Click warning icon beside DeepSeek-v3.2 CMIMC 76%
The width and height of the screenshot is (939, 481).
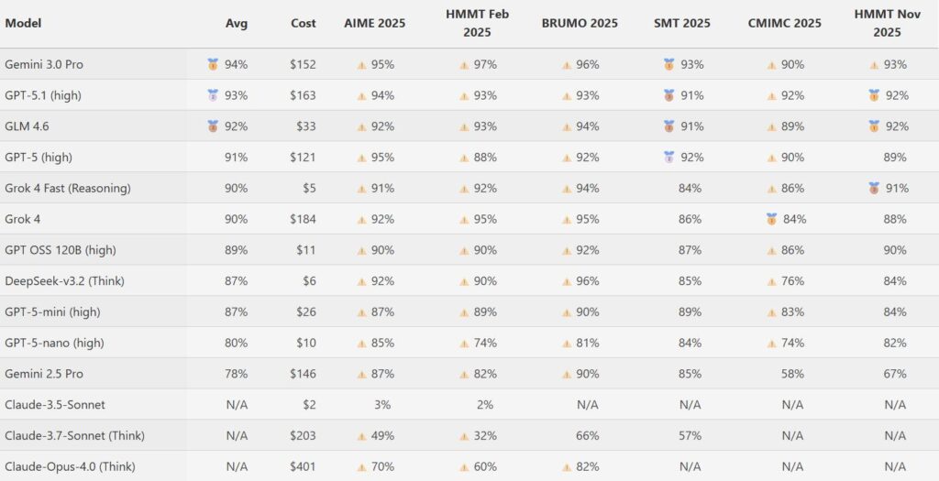[x=772, y=281]
